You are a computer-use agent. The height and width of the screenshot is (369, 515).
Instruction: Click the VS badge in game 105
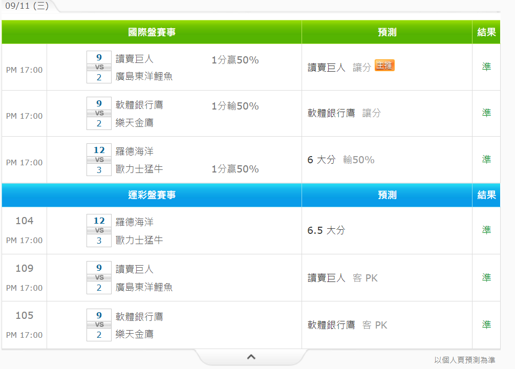tap(99, 324)
